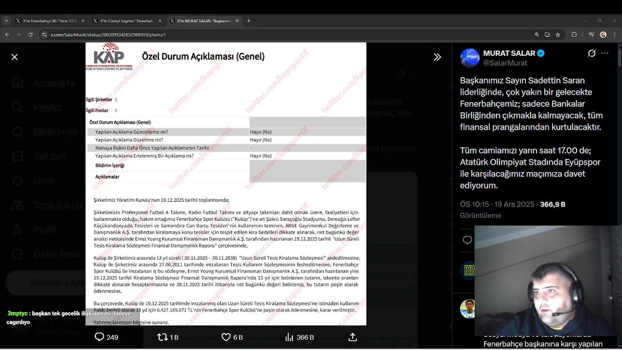The height and width of the screenshot is (350, 622).
Task: Click the site info icon in address bar
Action: point(44,35)
